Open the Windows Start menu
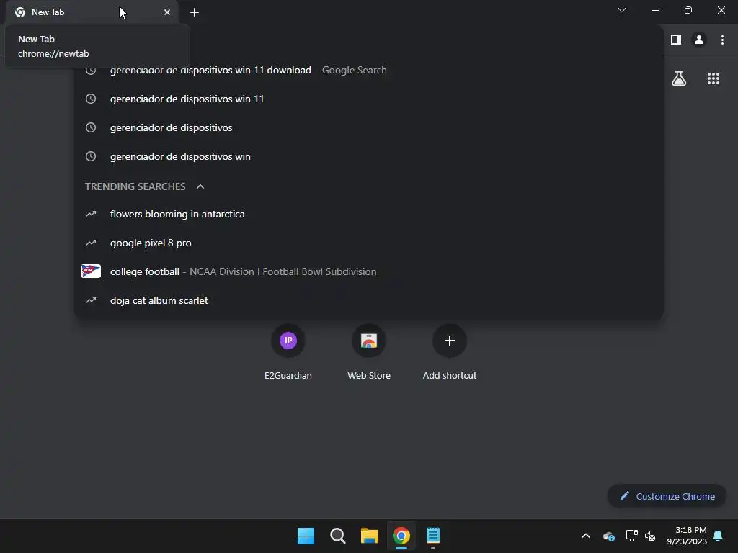Viewport: 738px width, 553px height. click(x=306, y=536)
